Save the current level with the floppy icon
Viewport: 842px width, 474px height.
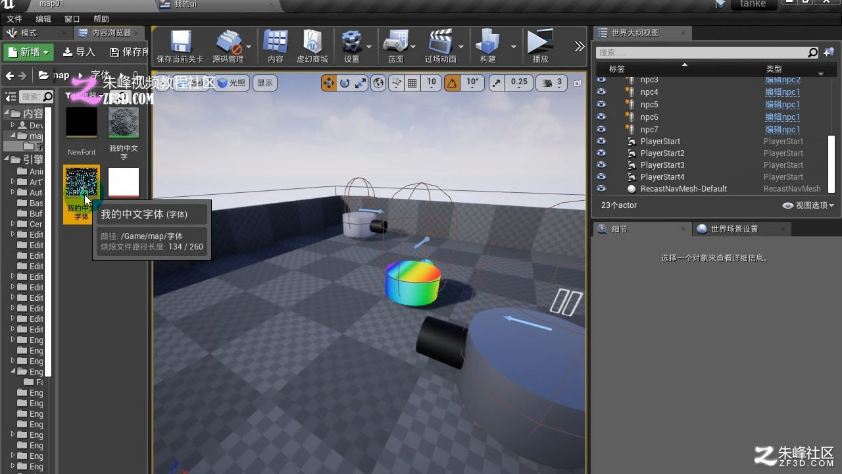coord(180,47)
